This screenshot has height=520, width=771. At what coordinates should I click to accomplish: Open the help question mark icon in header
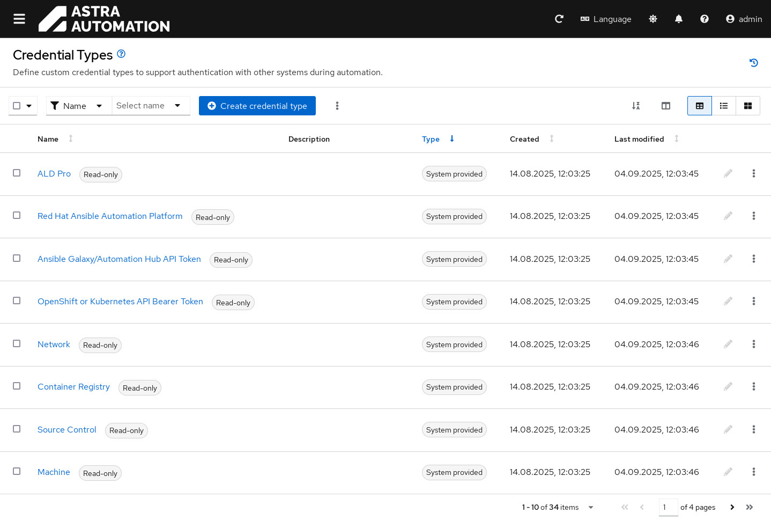click(x=704, y=19)
